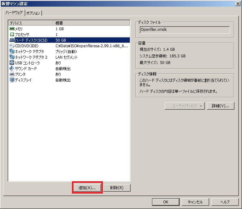Open the オプション tab
Viewport: 242px width, 209px height.
point(33,13)
